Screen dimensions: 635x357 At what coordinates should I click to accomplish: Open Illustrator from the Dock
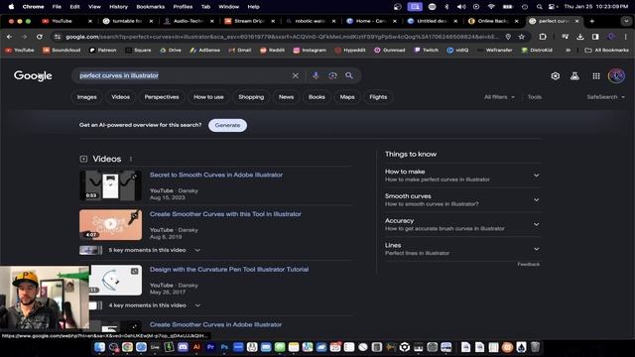[x=196, y=347]
